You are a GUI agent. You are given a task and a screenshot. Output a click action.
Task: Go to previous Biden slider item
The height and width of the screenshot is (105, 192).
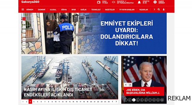pos(126,85)
